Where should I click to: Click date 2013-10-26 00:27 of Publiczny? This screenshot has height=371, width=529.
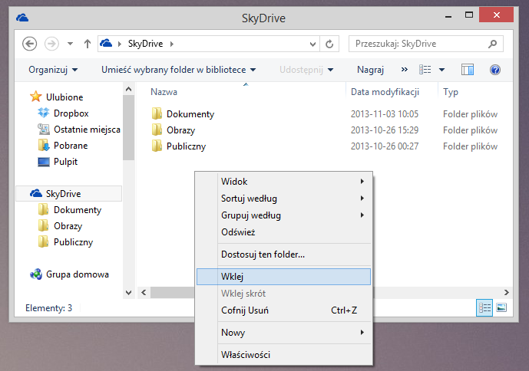click(x=385, y=146)
